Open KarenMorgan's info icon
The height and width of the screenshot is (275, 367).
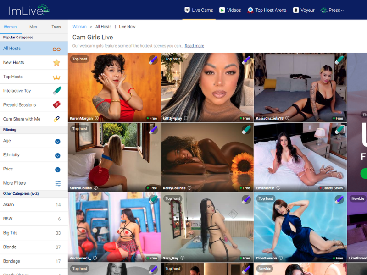(96, 118)
